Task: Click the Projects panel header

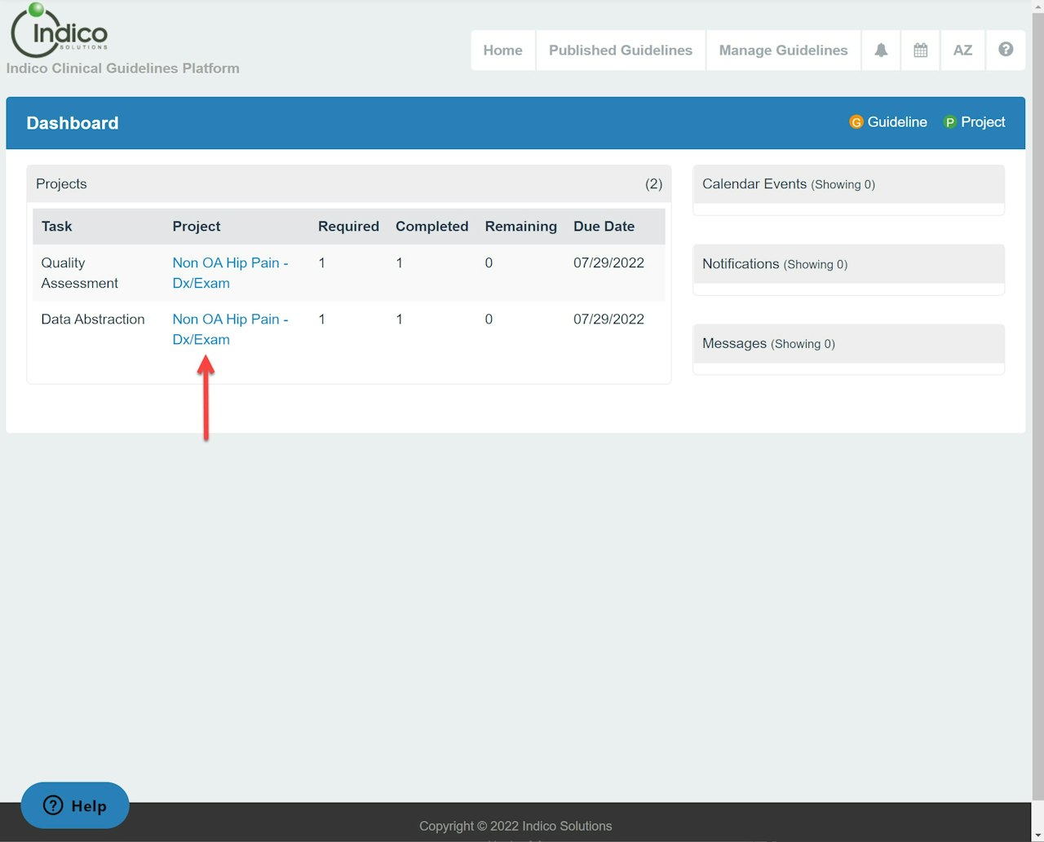Action: point(348,184)
